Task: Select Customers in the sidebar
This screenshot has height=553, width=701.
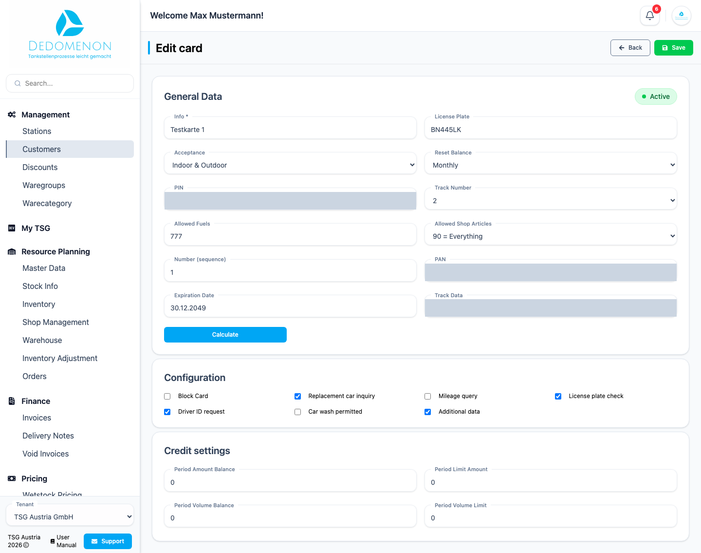Action: tap(70, 149)
